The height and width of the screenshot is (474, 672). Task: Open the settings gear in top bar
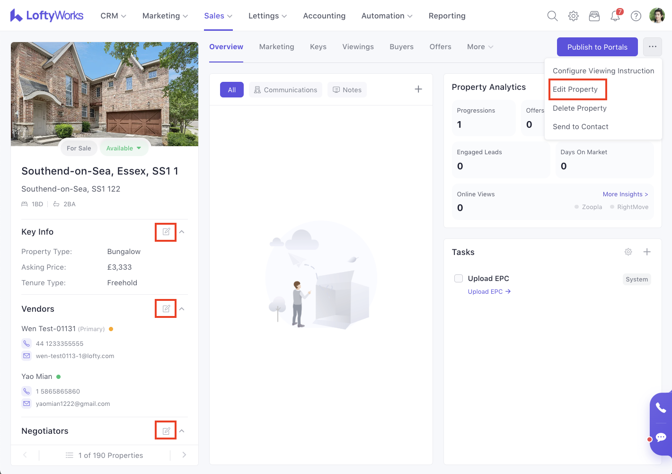click(573, 16)
